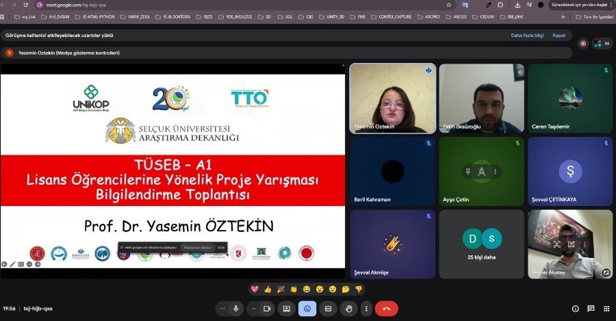
Task: Expand the camera settings arrow
Action: (255, 309)
